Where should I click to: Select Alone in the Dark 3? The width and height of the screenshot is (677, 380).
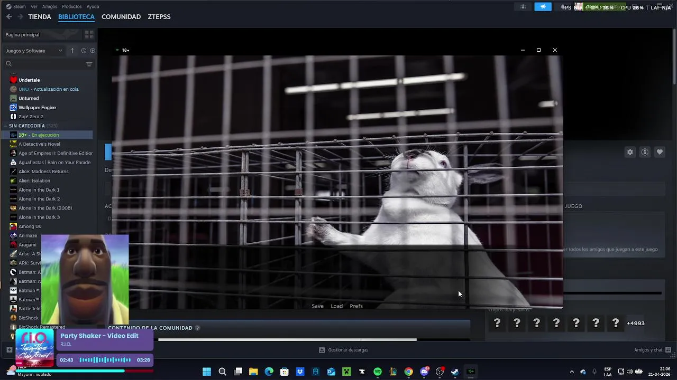click(x=39, y=217)
